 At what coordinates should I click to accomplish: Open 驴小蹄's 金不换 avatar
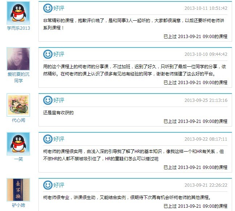pyautogui.click(x=18, y=190)
